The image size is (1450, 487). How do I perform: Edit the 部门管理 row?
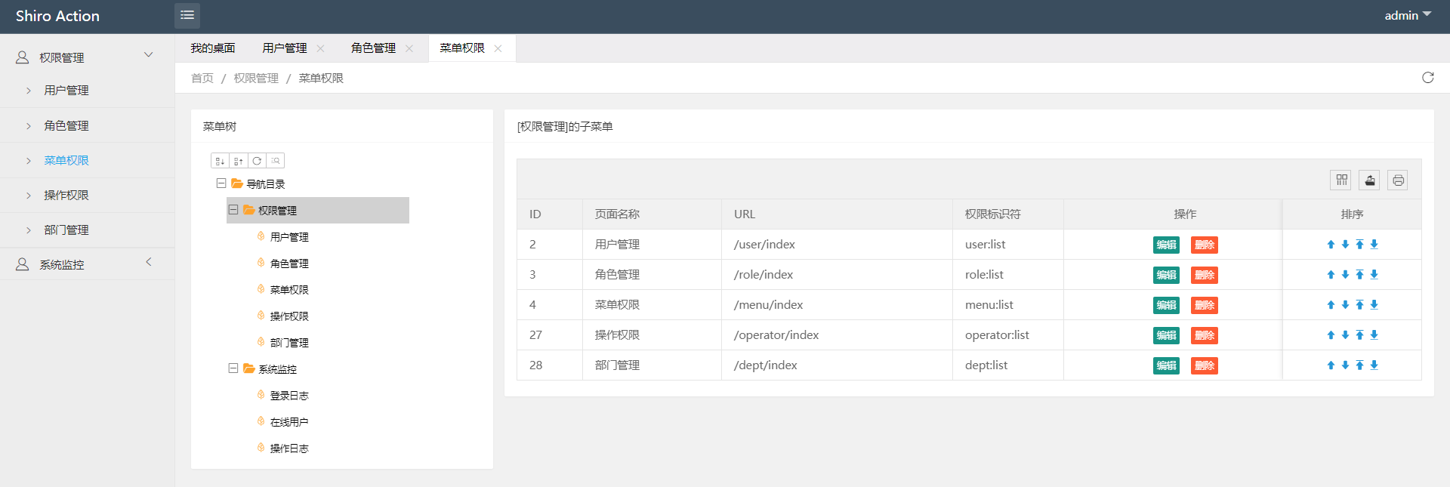click(x=1166, y=365)
